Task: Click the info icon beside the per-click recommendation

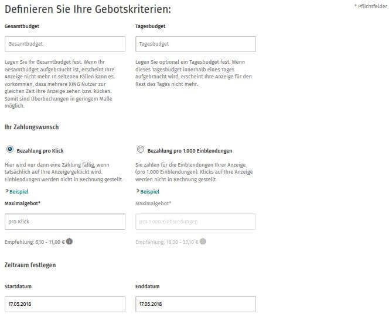Action: [x=70, y=241]
